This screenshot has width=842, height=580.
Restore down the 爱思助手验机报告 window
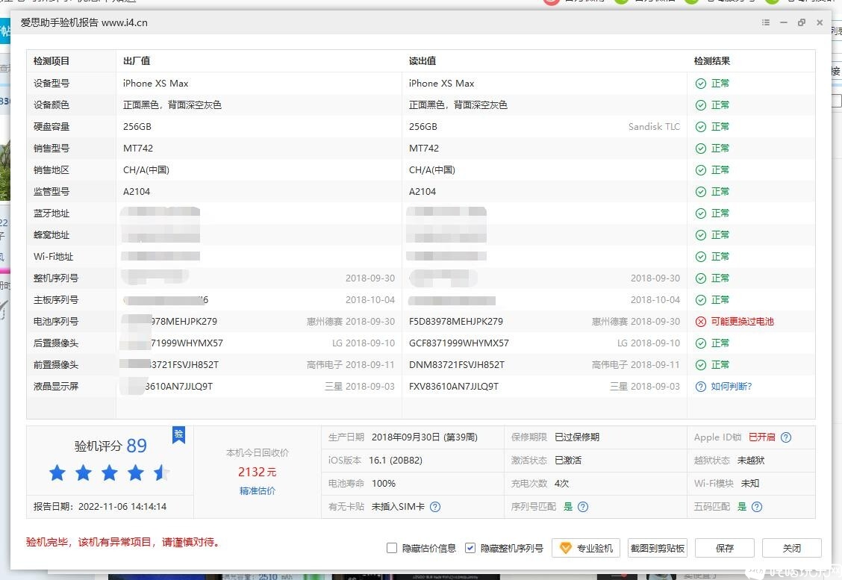pos(801,22)
